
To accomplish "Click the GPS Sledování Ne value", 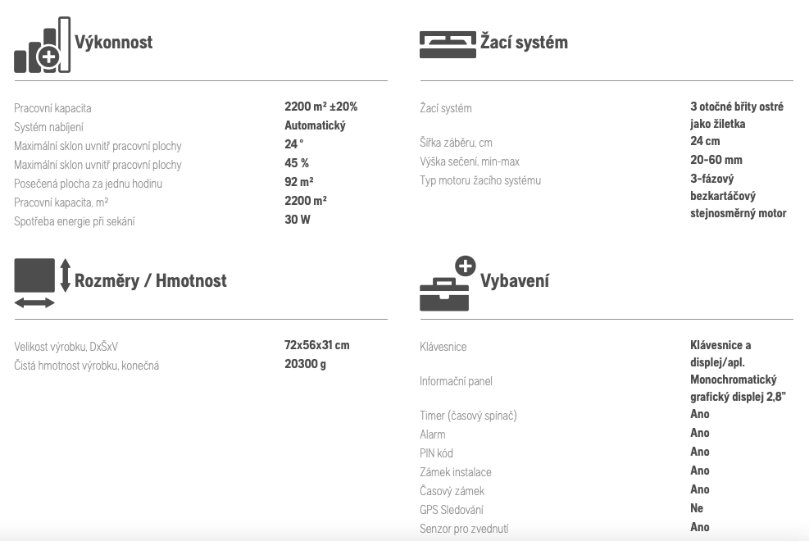I will 697,508.
